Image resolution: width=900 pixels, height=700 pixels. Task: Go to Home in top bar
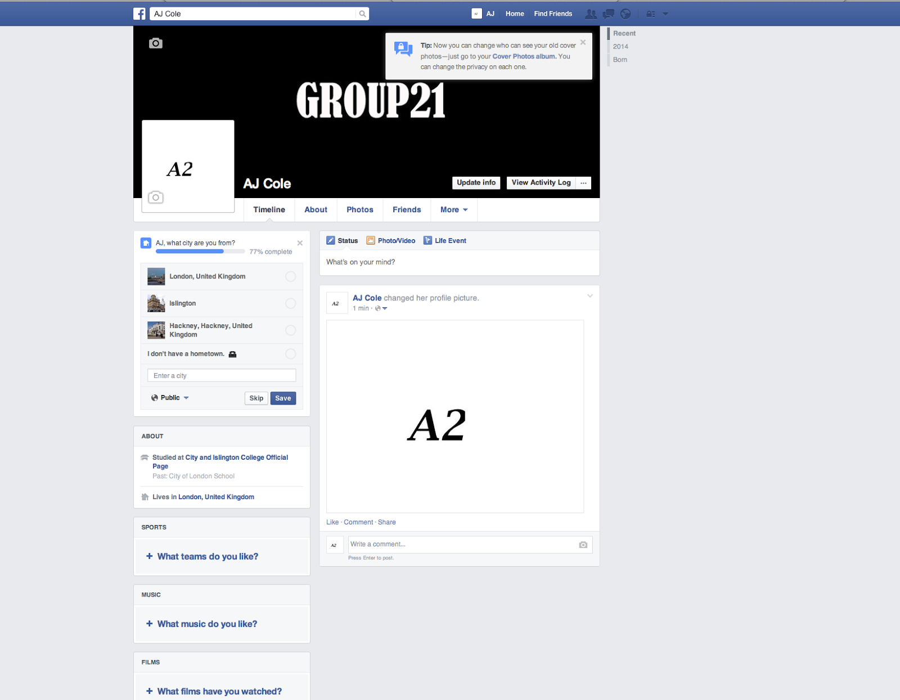click(515, 14)
